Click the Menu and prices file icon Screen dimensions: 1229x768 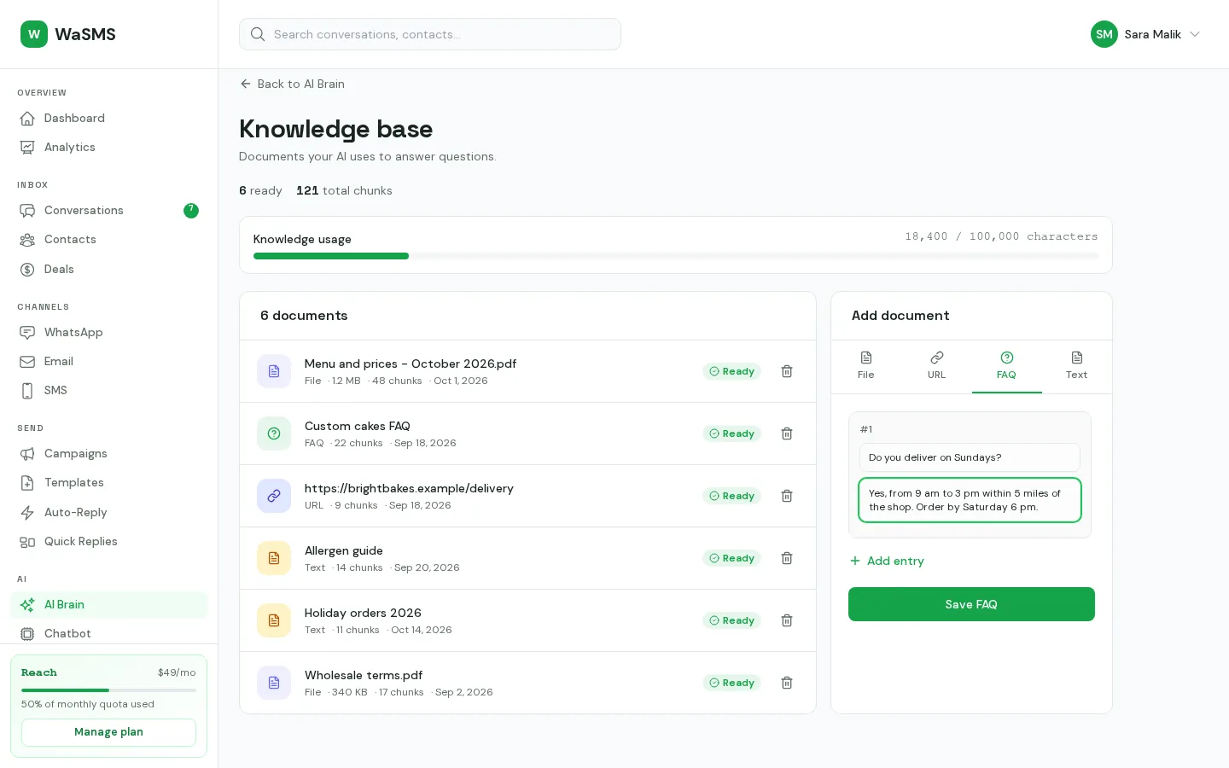click(x=274, y=371)
